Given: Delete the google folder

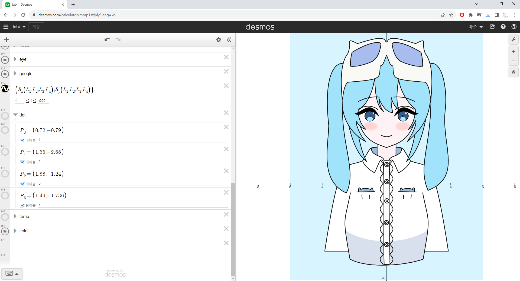Looking at the screenshot, I should point(226,71).
